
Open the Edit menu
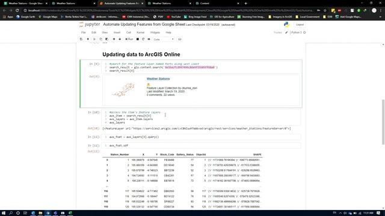click(94, 32)
